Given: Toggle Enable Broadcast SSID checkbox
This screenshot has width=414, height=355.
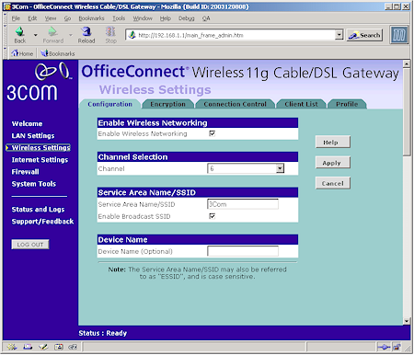Looking at the screenshot, I should 212,216.
